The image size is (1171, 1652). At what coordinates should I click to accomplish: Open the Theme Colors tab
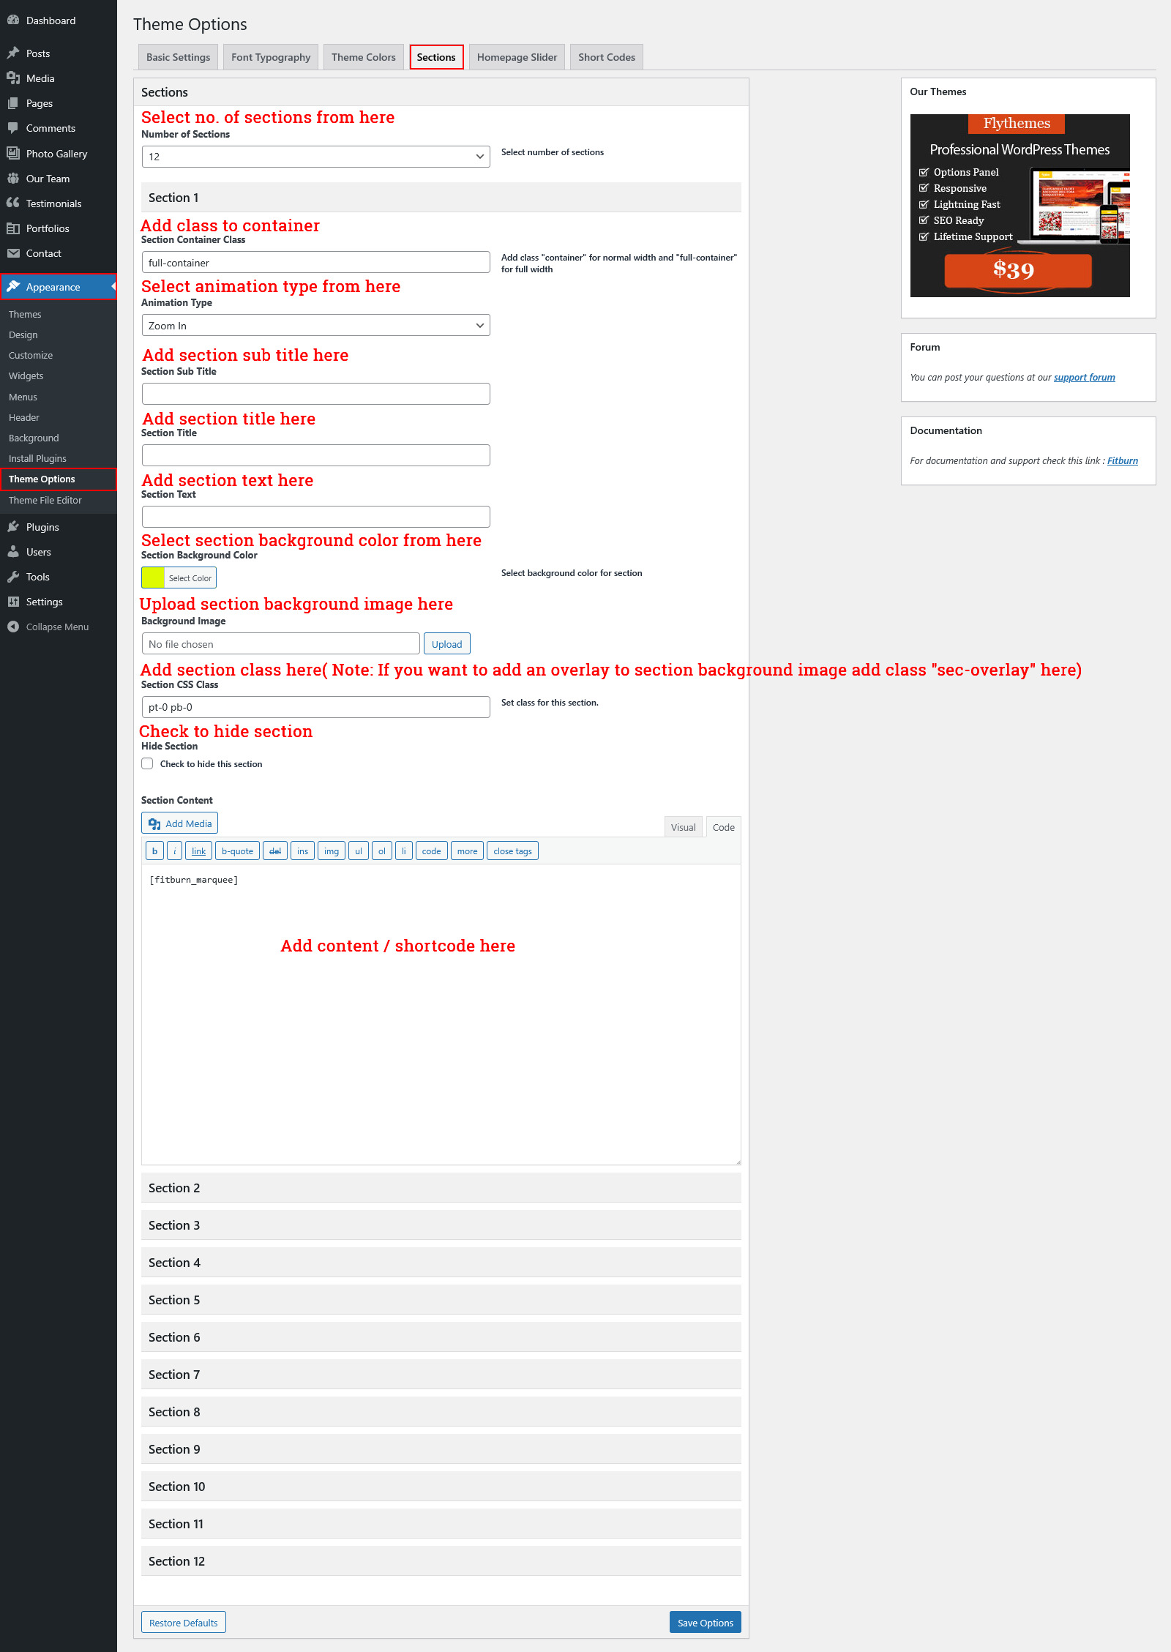coord(364,57)
